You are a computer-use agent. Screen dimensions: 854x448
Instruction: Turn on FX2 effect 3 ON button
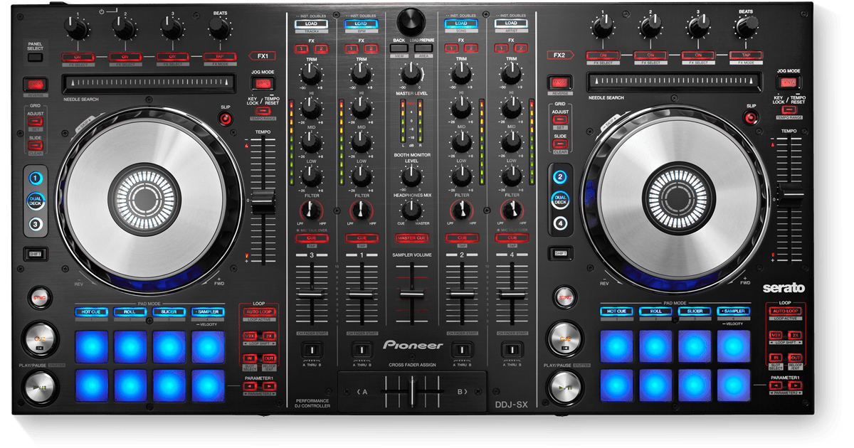tap(697, 55)
